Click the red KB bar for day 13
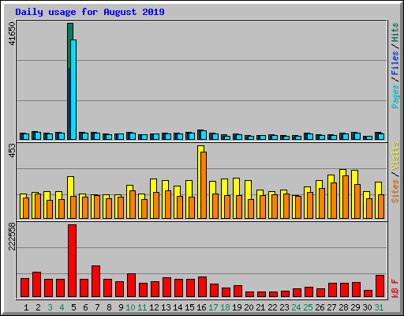This screenshot has height=316, width=404. tap(166, 288)
